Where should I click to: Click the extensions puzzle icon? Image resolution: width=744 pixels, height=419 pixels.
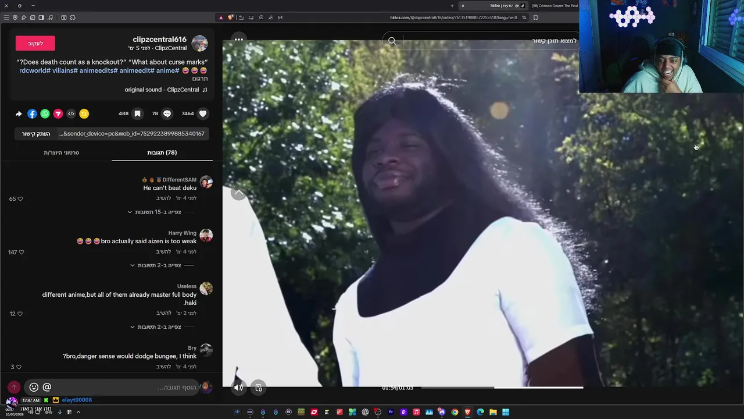pyautogui.click(x=73, y=17)
